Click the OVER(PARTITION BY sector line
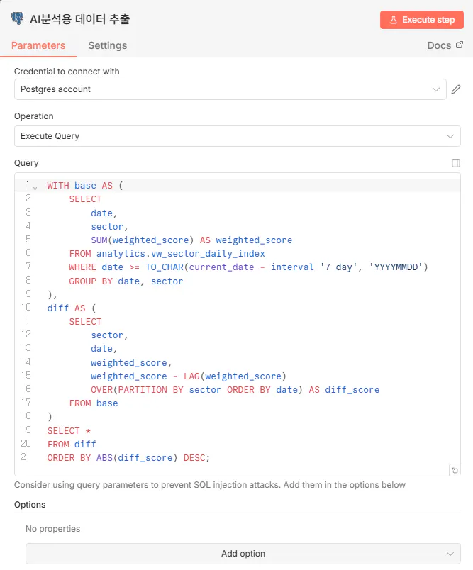The height and width of the screenshot is (570, 473). pyautogui.click(x=235, y=390)
